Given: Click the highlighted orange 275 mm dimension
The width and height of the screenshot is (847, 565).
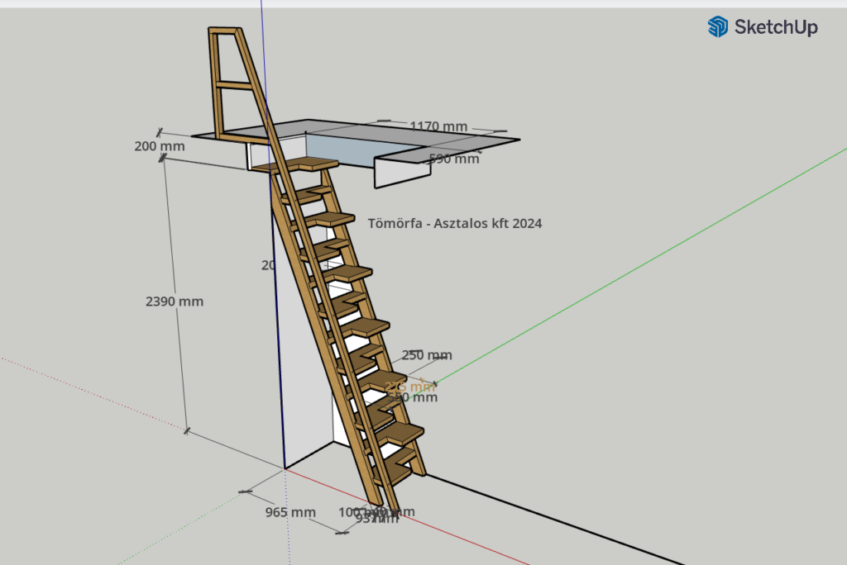Looking at the screenshot, I should click(x=410, y=386).
